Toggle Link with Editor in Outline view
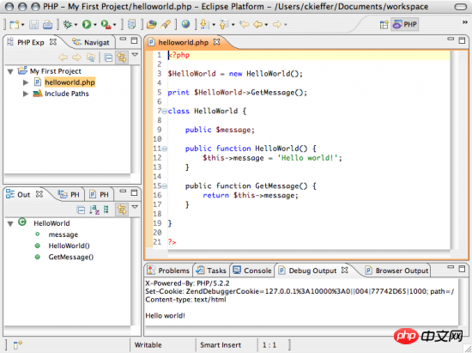The image size is (472, 353). tap(122, 210)
